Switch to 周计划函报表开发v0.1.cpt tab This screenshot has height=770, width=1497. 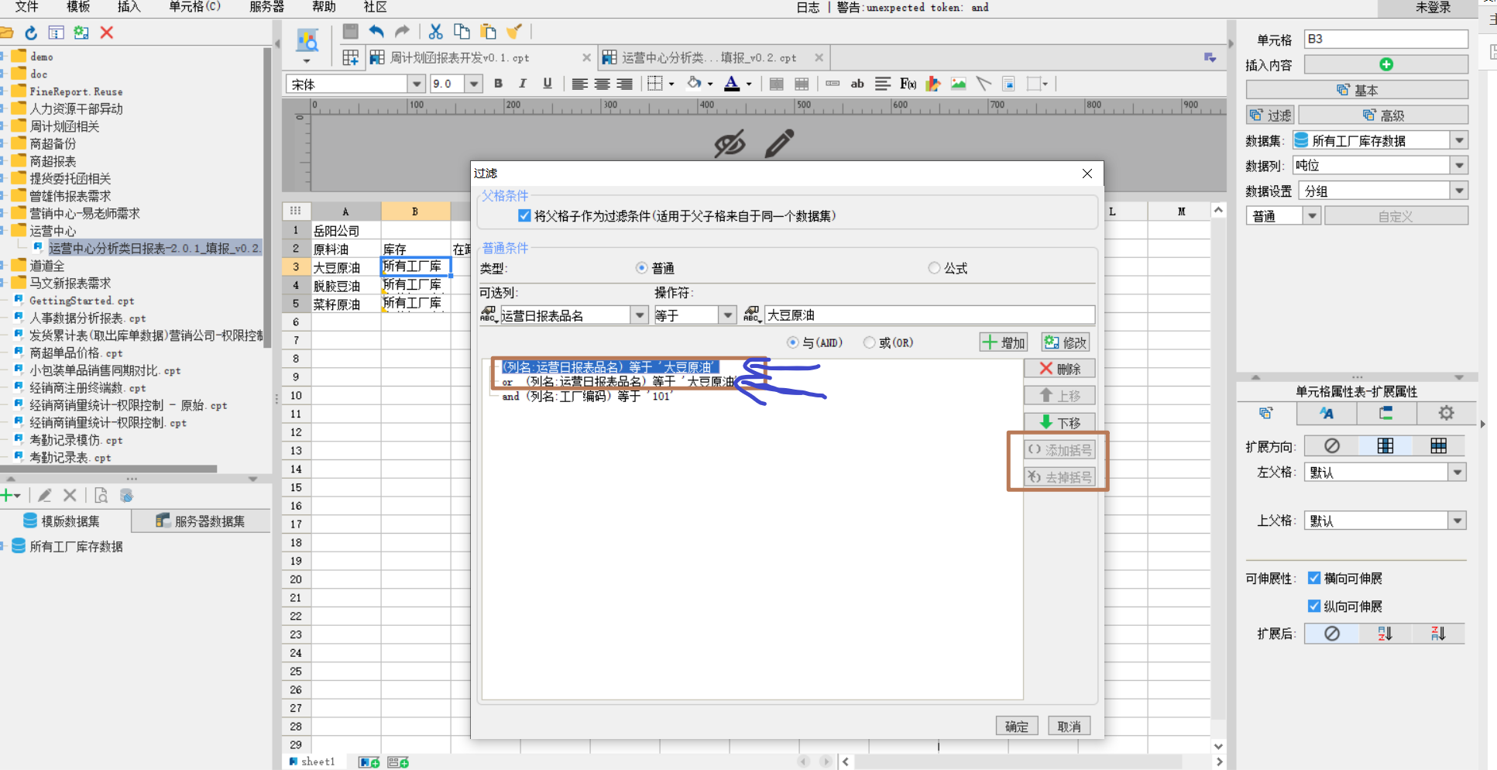[459, 58]
